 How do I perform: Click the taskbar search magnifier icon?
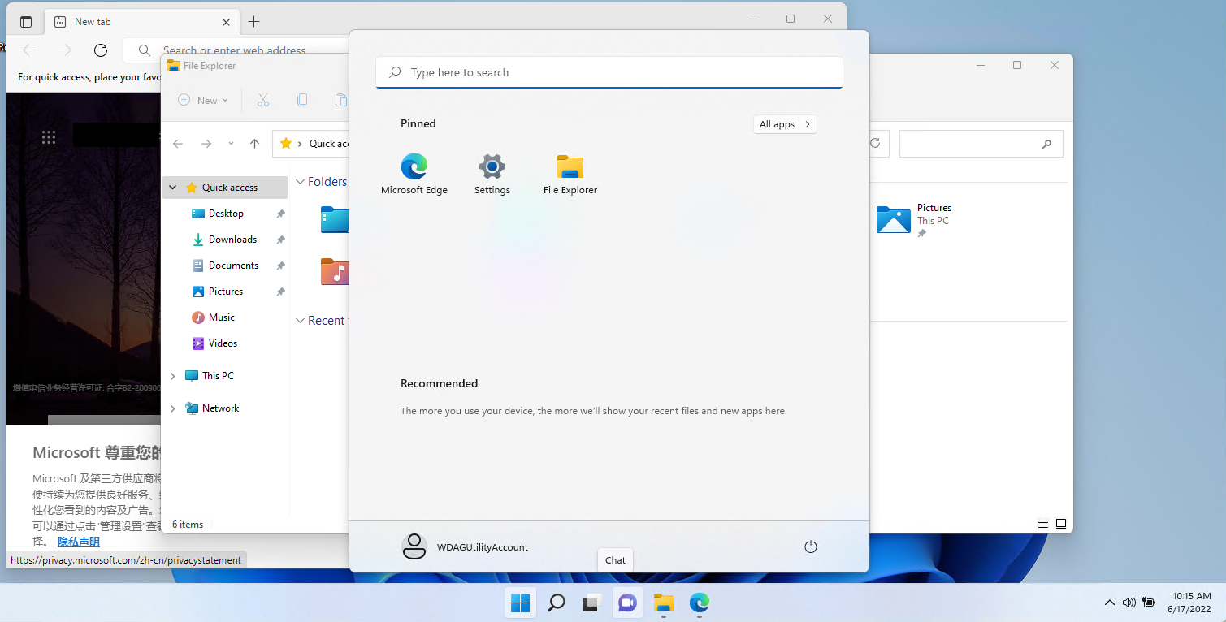click(x=557, y=603)
